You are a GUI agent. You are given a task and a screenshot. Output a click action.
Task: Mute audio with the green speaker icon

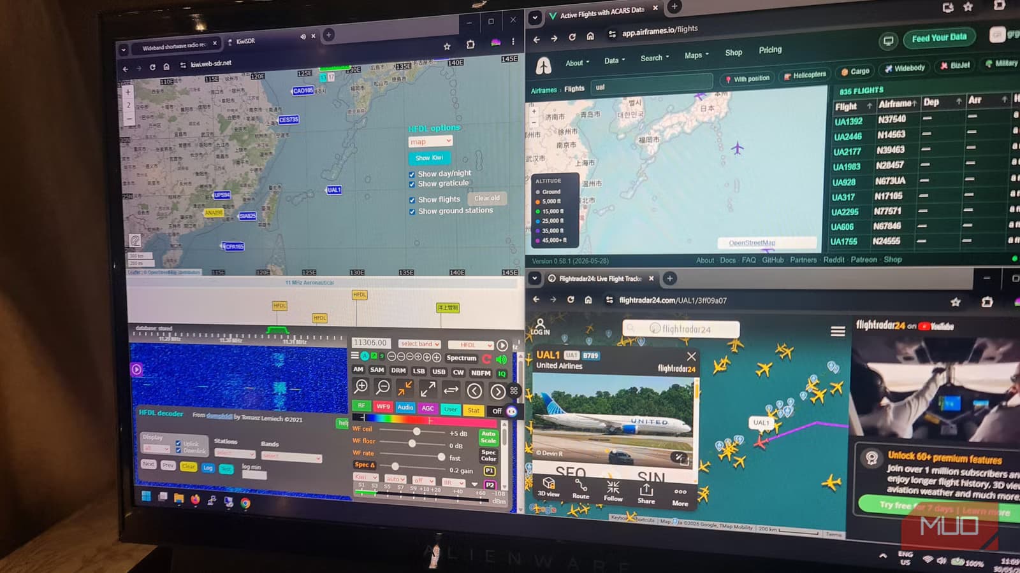pos(501,359)
